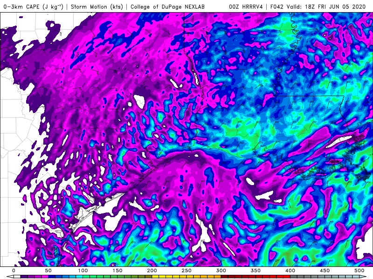Click the '300' label on the color scale
This screenshot has height=279, width=373.
click(221, 271)
